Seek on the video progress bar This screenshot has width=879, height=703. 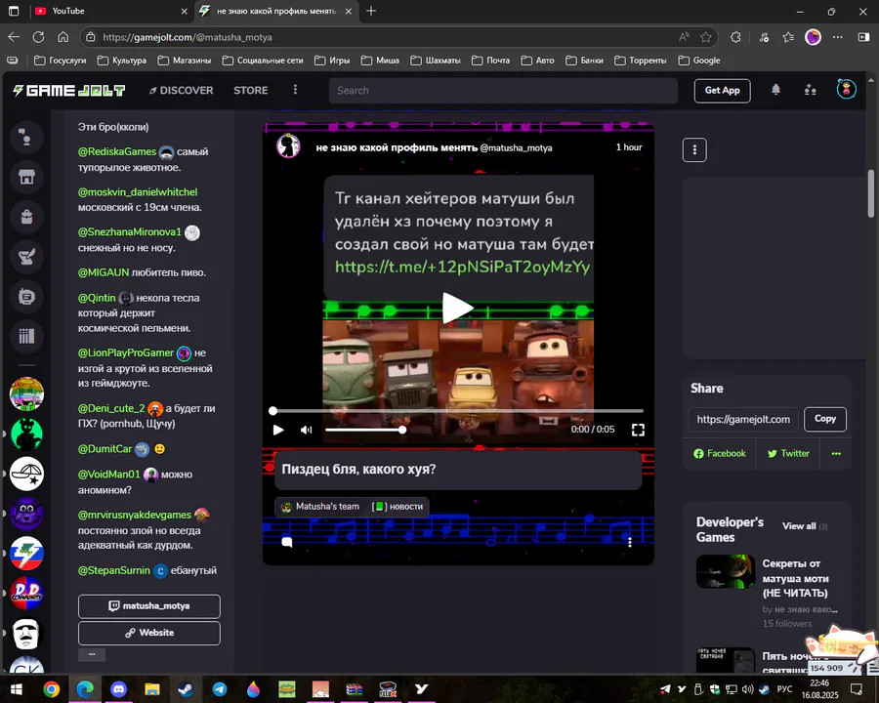[457, 411]
